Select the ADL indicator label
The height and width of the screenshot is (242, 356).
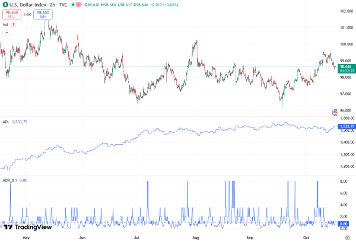(6, 122)
